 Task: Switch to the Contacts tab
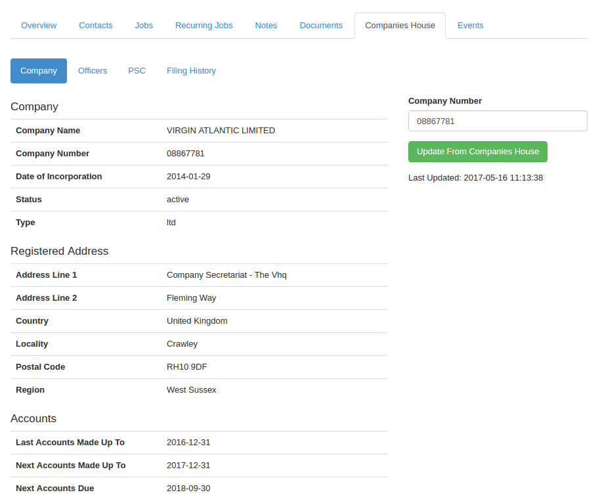(96, 25)
